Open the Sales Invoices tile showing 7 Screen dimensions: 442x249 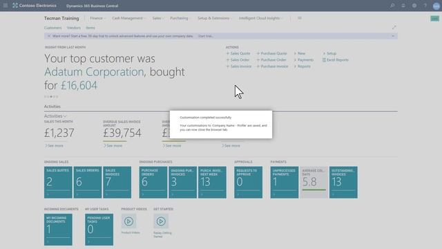tap(117, 182)
